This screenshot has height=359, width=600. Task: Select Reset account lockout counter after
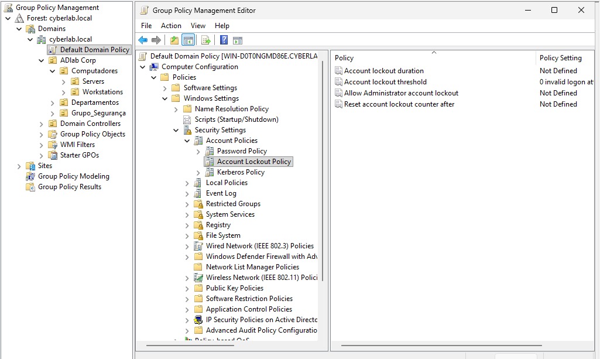coord(399,104)
